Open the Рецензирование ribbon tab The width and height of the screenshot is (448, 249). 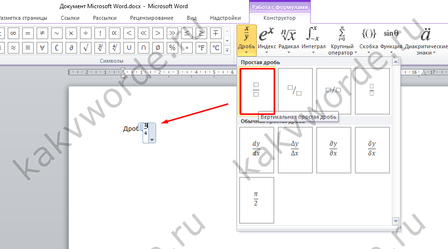151,18
